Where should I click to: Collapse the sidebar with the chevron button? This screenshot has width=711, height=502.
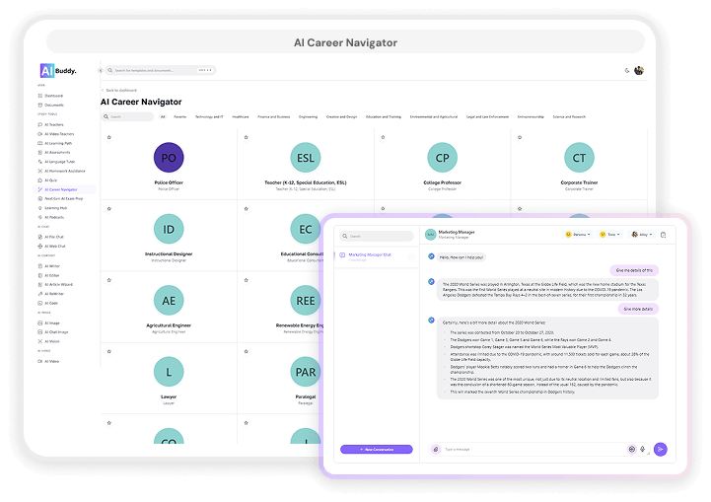coord(101,70)
